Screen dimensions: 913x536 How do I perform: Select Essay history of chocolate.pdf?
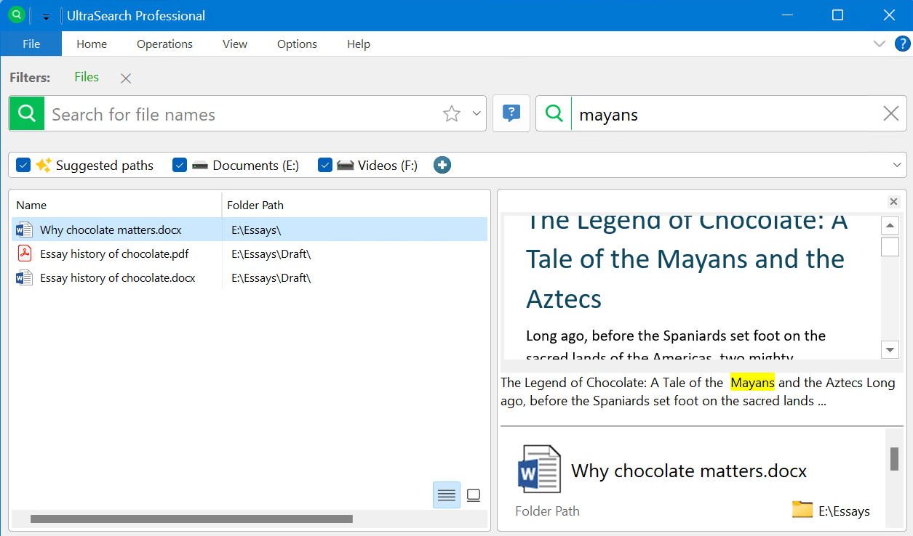[x=114, y=254]
